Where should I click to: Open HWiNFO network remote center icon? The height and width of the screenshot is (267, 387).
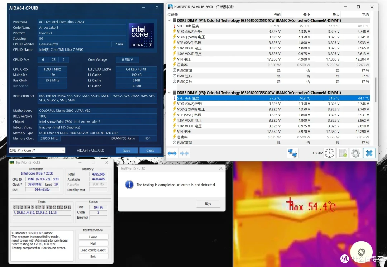click(x=292, y=153)
